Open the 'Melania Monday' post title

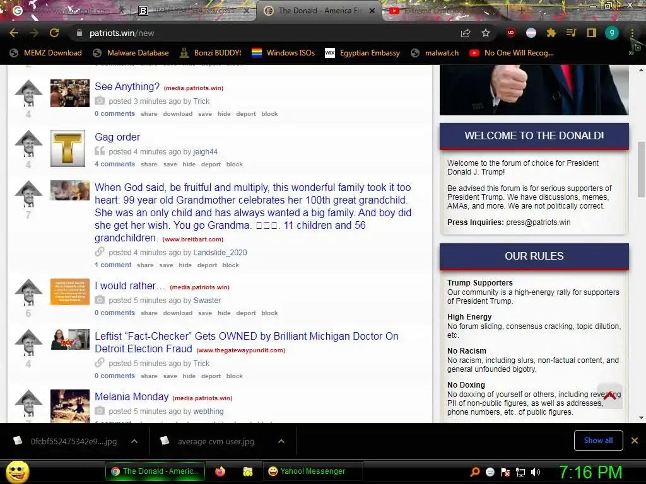[x=132, y=397]
